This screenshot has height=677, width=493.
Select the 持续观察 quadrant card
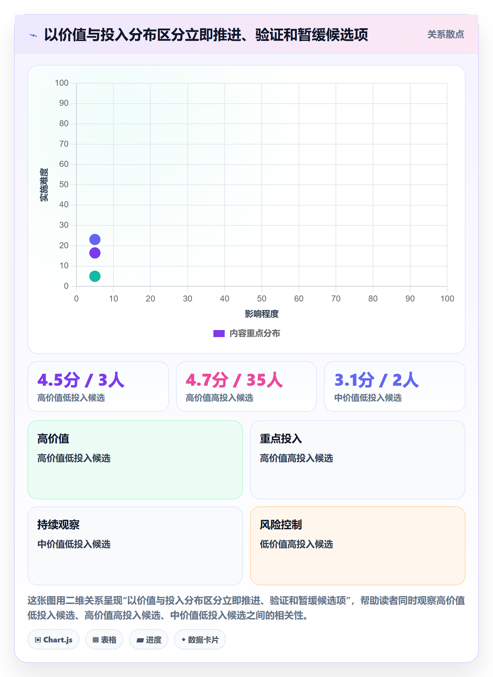tap(135, 546)
